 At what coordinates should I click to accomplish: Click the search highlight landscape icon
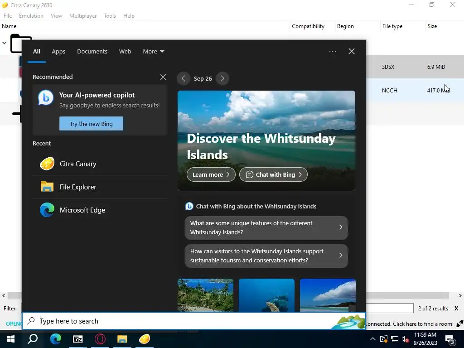click(x=348, y=321)
